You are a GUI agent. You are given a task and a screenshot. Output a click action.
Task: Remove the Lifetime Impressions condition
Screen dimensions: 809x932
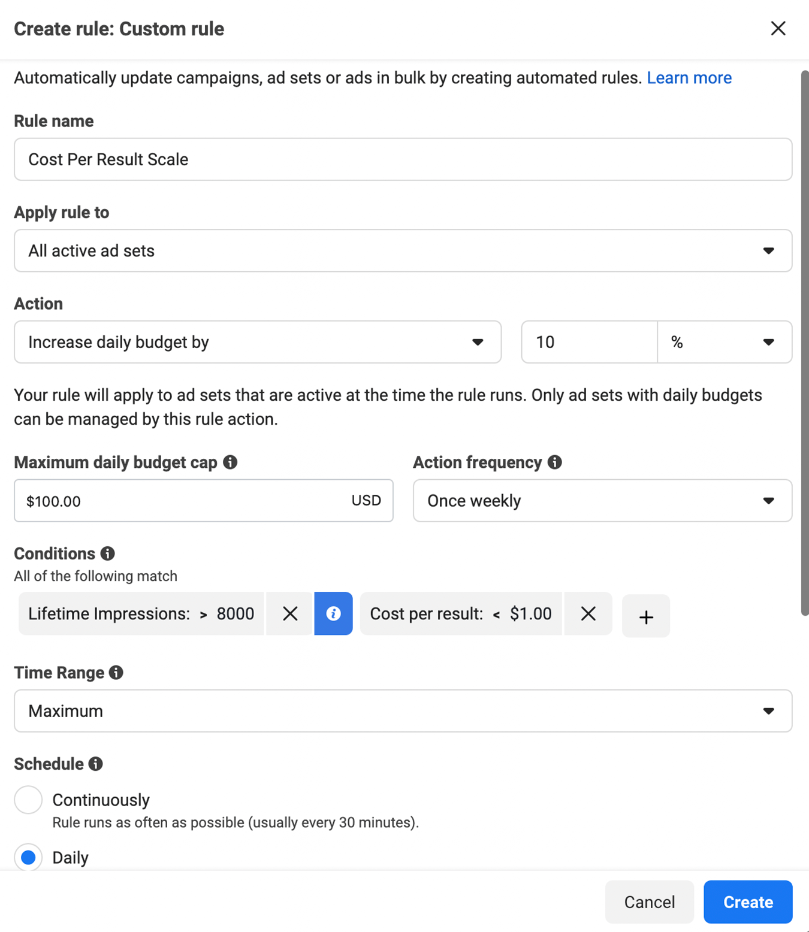tap(290, 613)
